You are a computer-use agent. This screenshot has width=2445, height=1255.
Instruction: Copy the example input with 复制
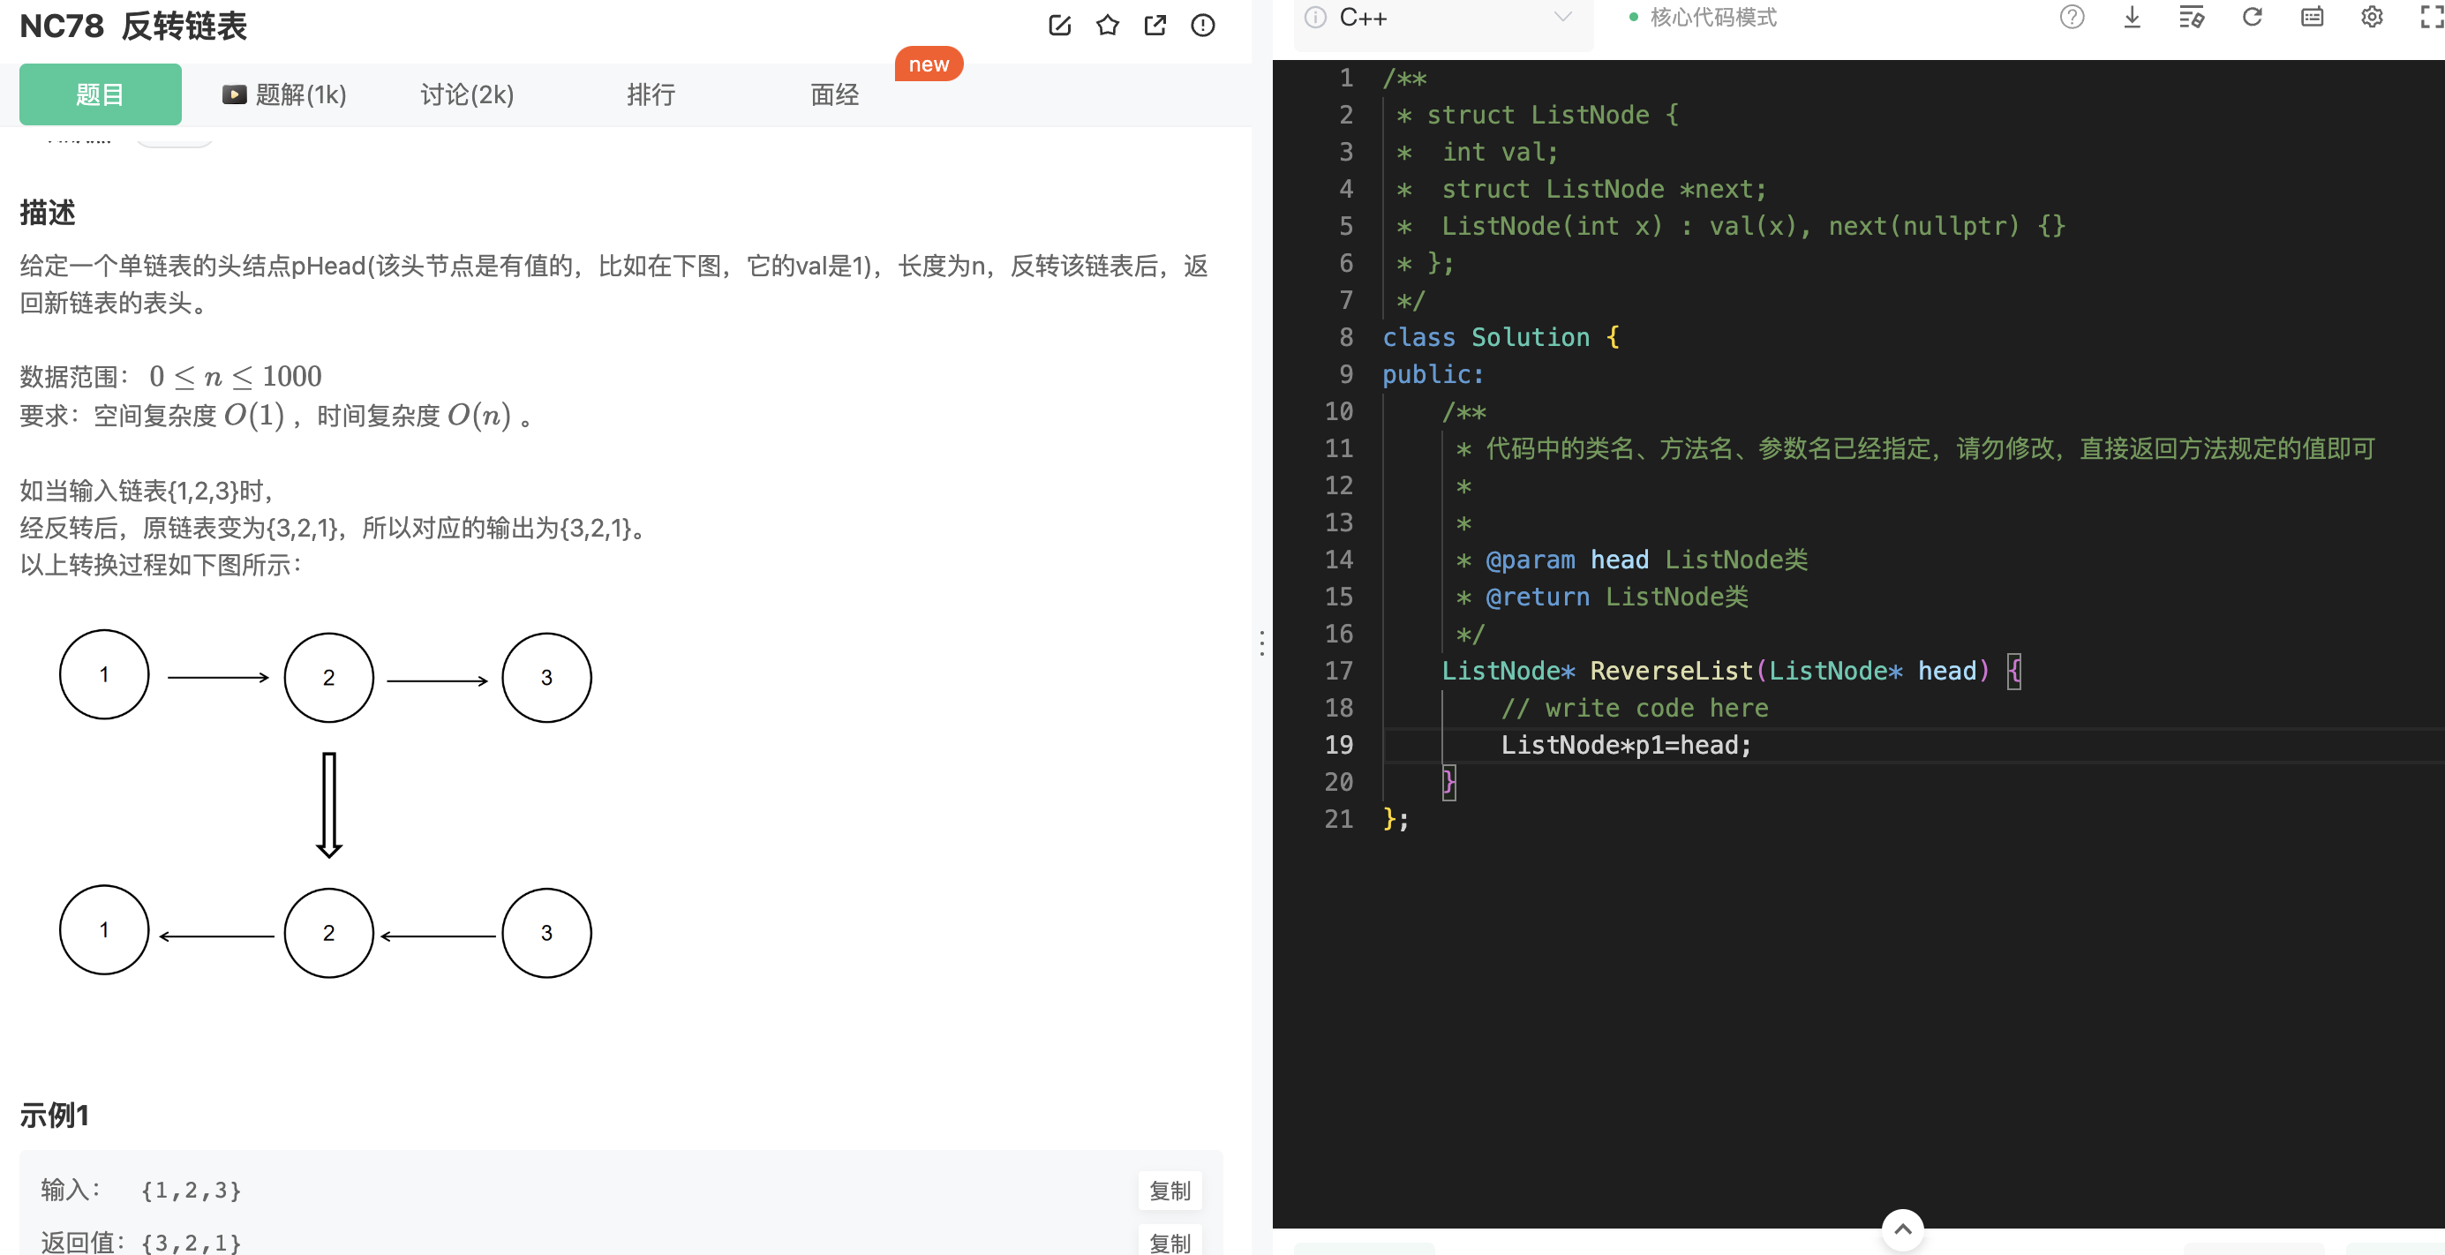(x=1170, y=1191)
